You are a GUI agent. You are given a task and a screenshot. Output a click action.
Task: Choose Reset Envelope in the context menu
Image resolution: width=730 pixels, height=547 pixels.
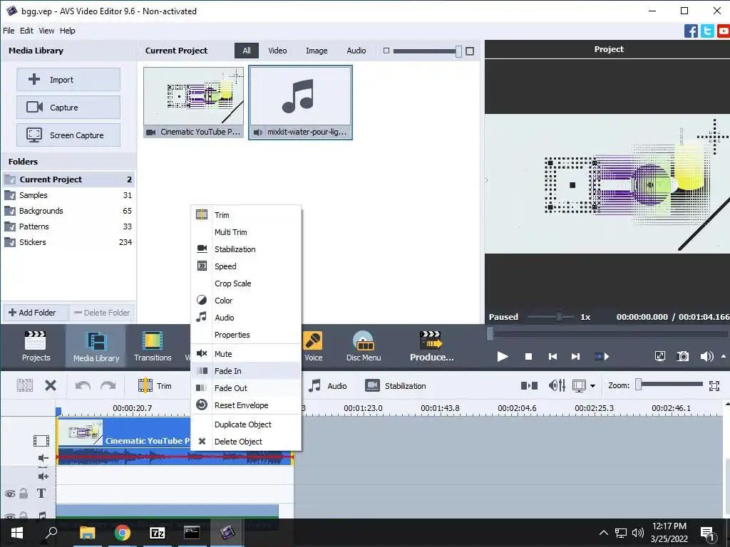246,405
